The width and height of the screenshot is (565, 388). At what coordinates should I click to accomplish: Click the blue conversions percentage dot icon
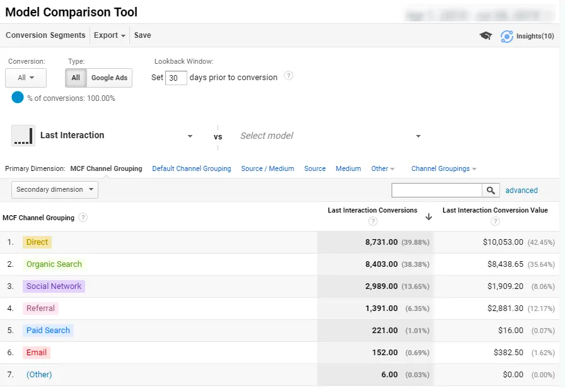click(x=18, y=98)
